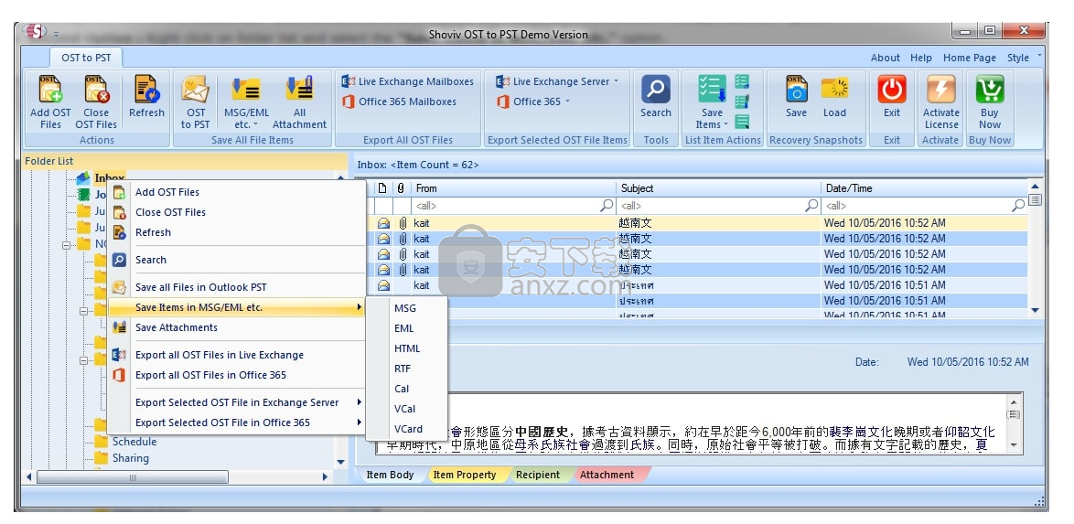
Task: Switch to the Item Body tab
Action: tap(390, 475)
